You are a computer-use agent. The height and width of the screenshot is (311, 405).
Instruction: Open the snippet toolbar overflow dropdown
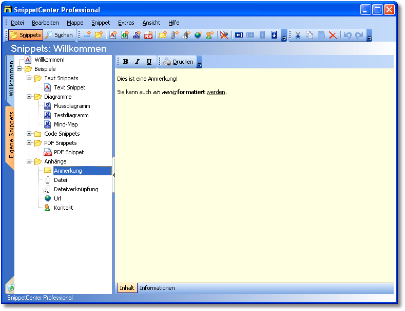point(284,35)
